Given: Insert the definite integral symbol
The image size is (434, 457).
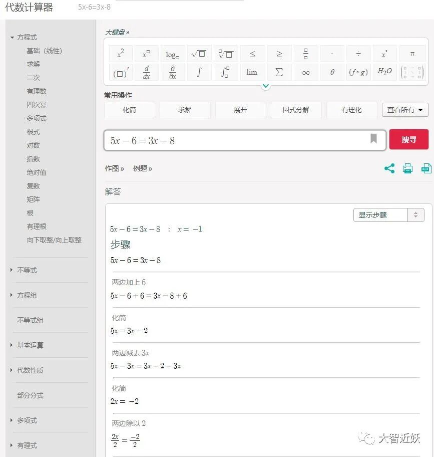Looking at the screenshot, I should pos(226,72).
